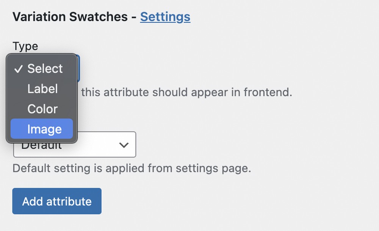Click the checkmark beside the Select option
The width and height of the screenshot is (379, 231).
click(x=19, y=69)
